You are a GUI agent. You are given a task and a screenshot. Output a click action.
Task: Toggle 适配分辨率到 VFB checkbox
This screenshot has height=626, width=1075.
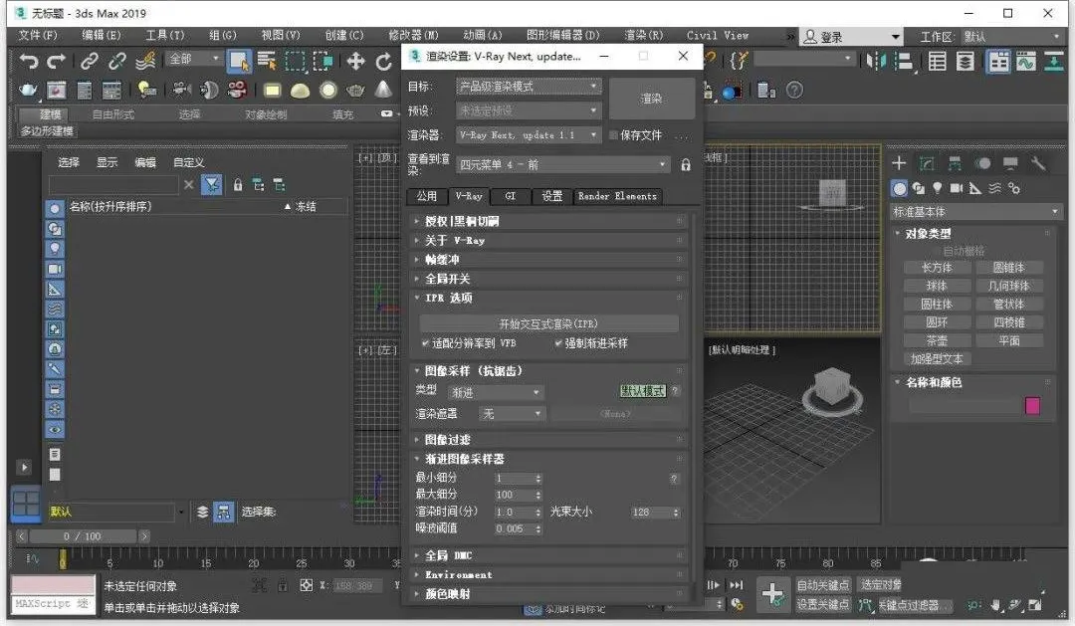point(425,342)
